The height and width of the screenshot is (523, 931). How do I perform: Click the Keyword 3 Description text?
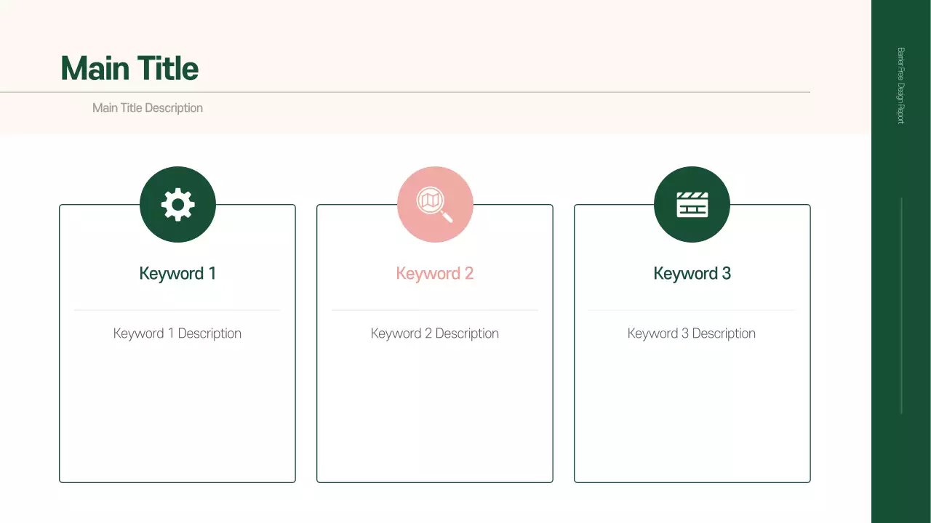[x=691, y=333]
